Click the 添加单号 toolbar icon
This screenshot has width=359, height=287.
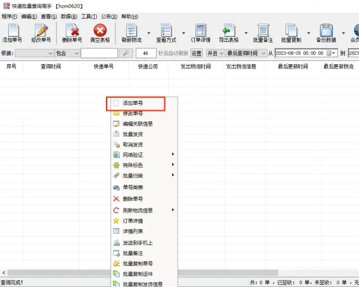(12, 30)
